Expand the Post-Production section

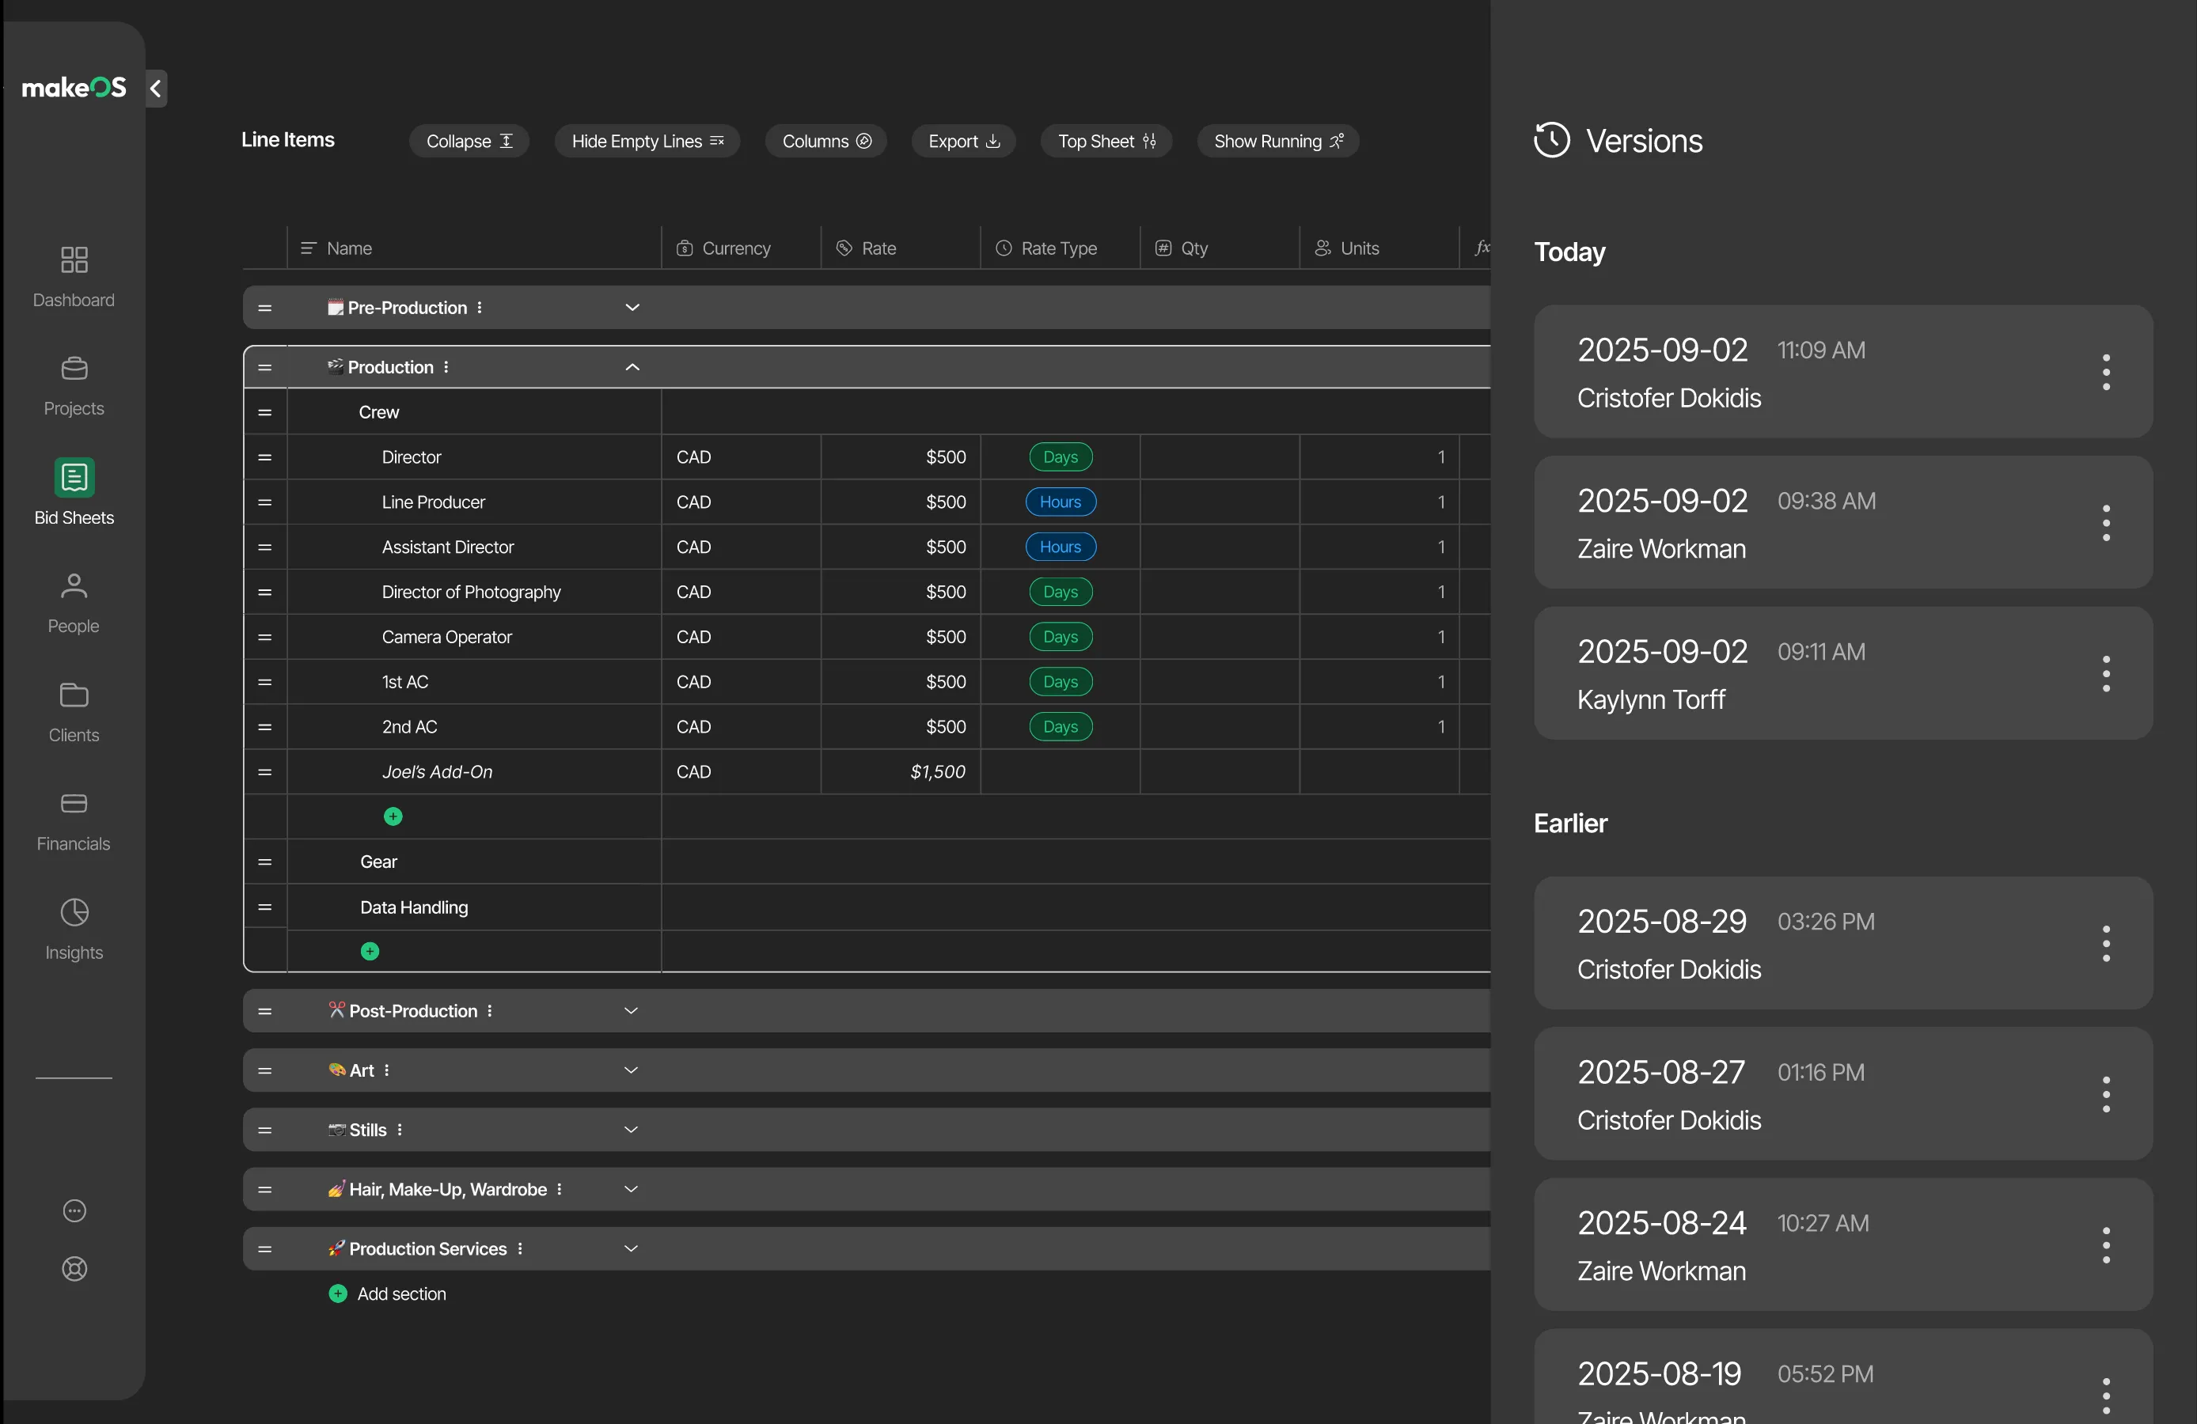click(x=632, y=1010)
